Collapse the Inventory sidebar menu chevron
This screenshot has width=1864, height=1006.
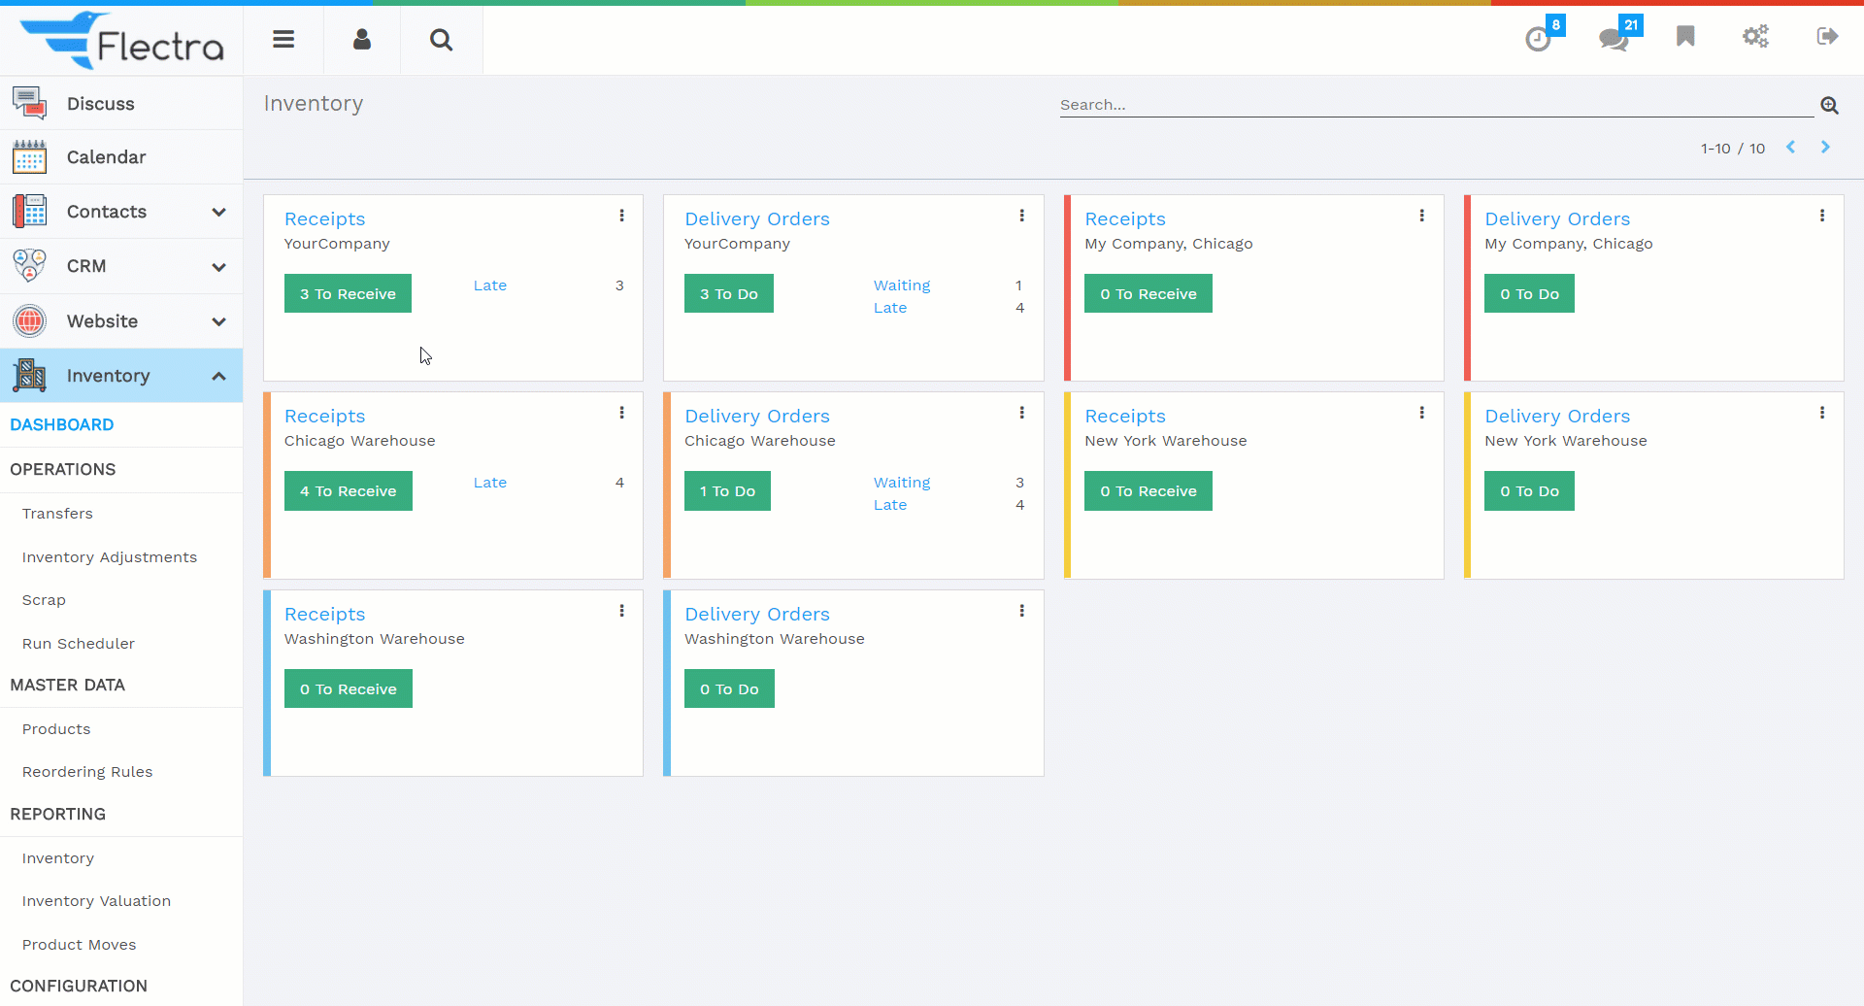[219, 376]
